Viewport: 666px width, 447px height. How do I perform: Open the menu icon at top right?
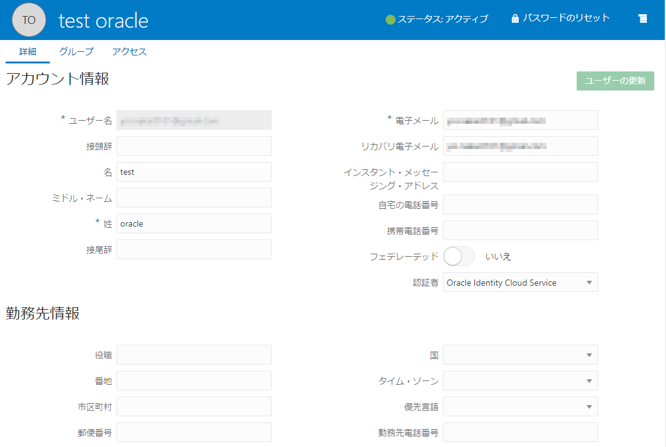coord(643,19)
